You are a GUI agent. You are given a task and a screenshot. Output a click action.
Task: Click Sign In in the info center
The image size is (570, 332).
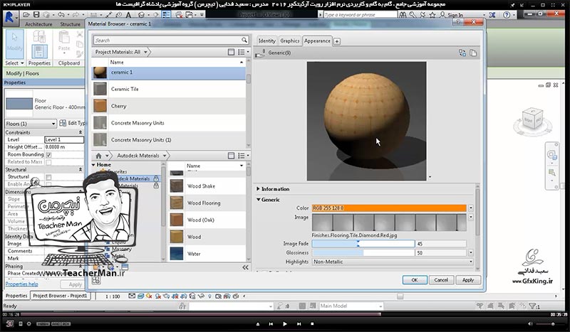pos(455,15)
